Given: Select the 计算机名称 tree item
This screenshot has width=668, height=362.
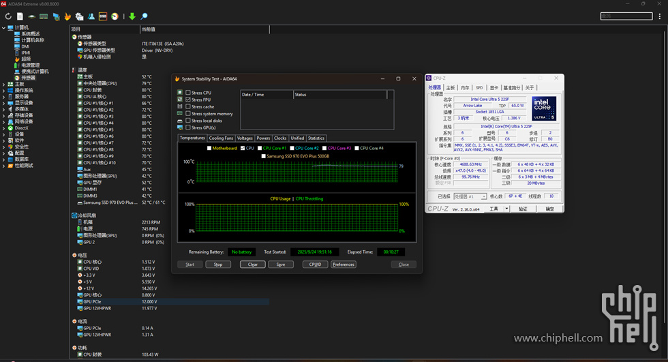Looking at the screenshot, I should (x=33, y=40).
